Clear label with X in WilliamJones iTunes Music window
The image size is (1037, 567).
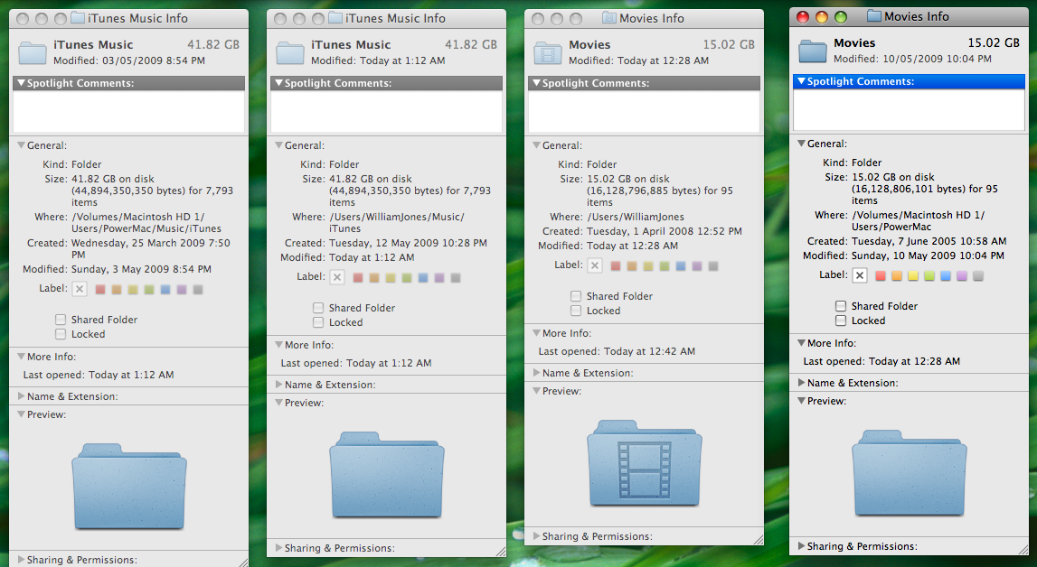click(337, 277)
